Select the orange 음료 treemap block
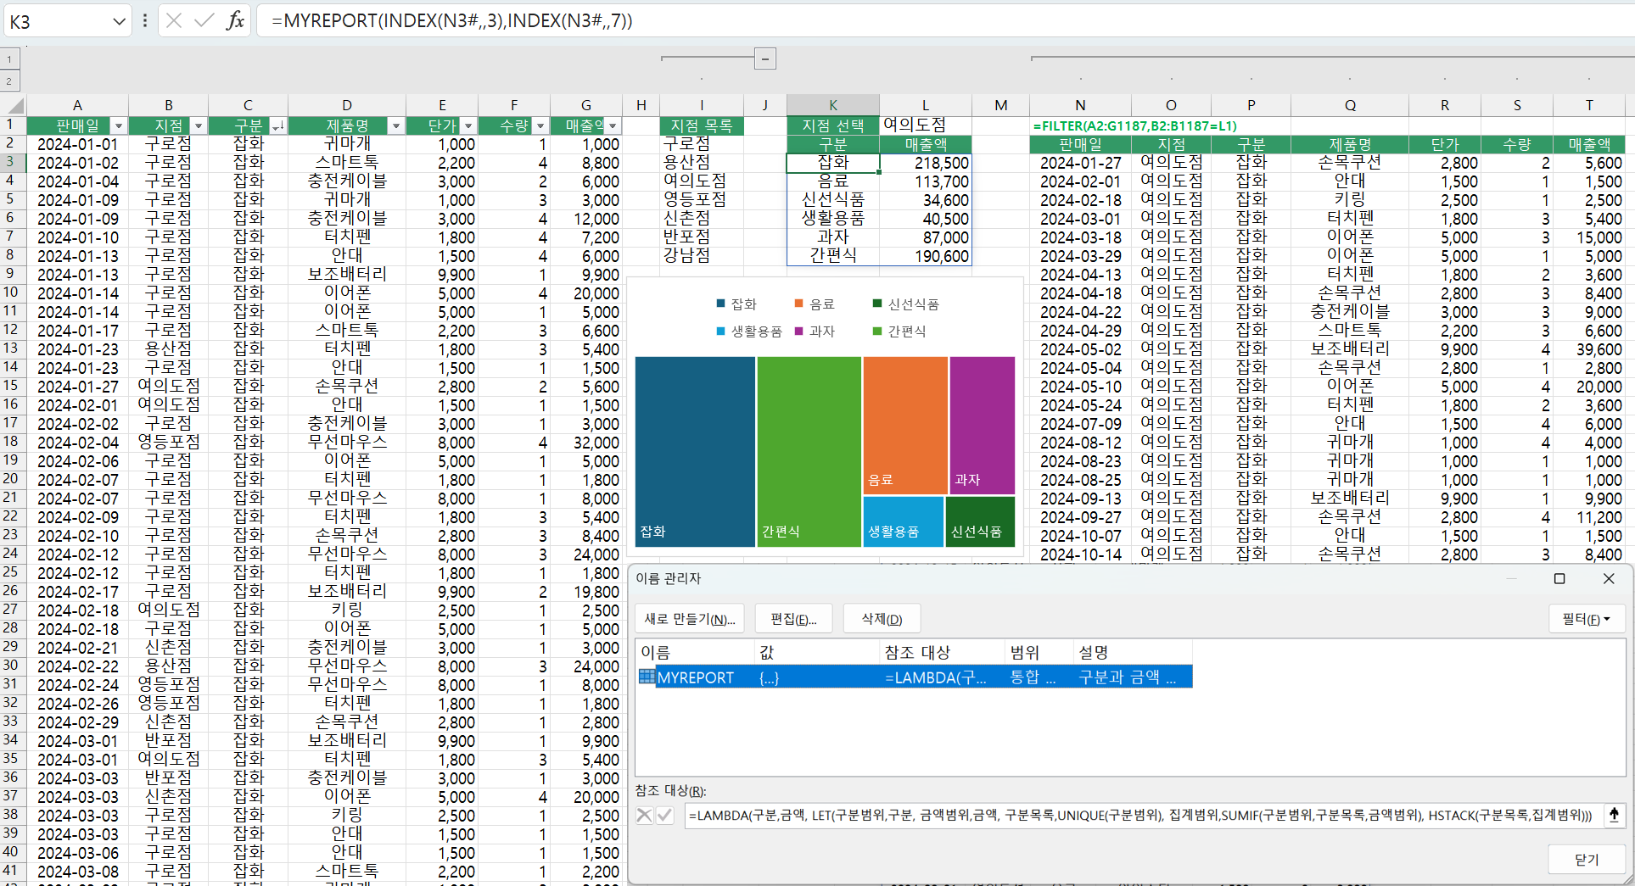The height and width of the screenshot is (886, 1635). 905,425
